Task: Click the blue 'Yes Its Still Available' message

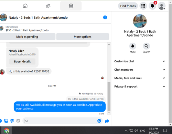Action: tap(60, 107)
